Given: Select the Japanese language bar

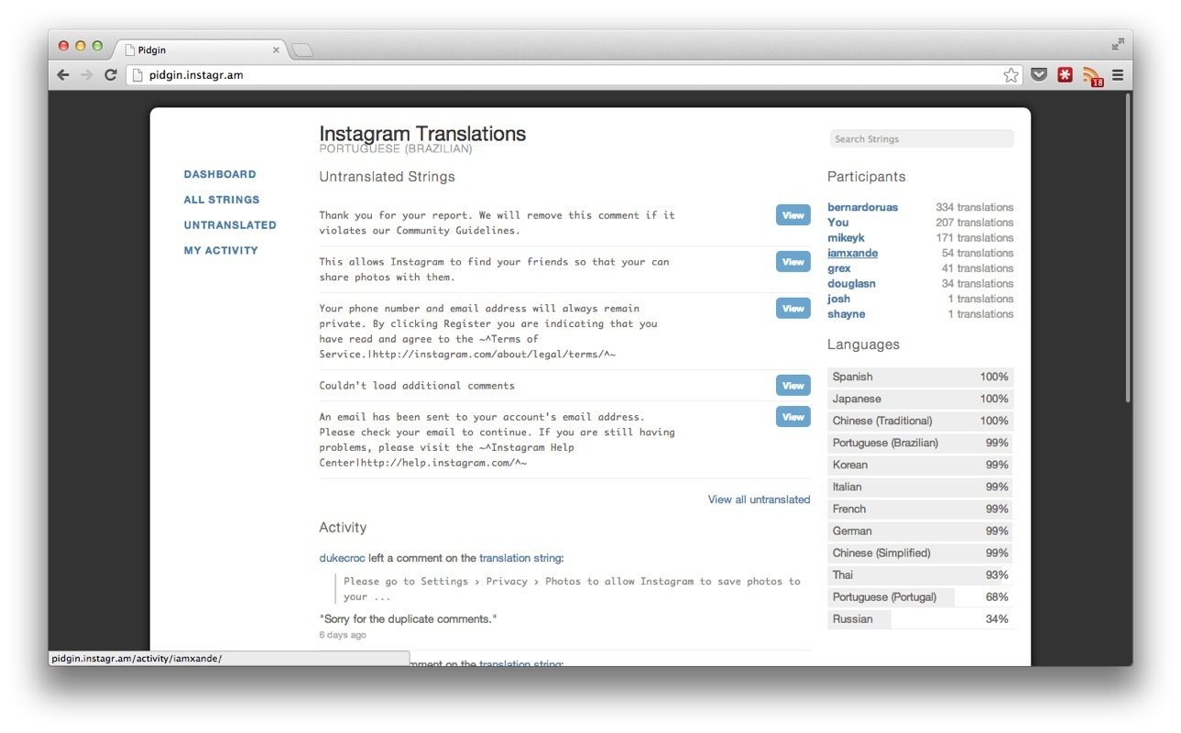Looking at the screenshot, I should click(921, 399).
